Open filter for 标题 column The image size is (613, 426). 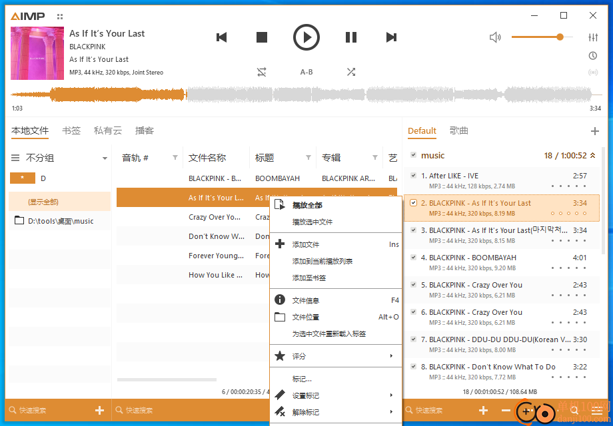(x=308, y=158)
